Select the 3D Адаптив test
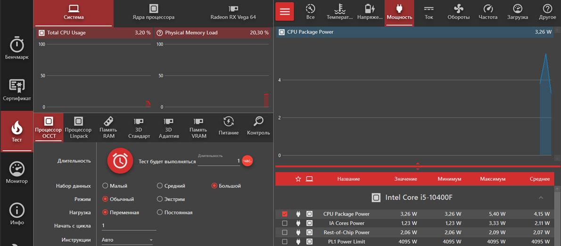Viewport: 561px width, 246px height. [x=168, y=127]
